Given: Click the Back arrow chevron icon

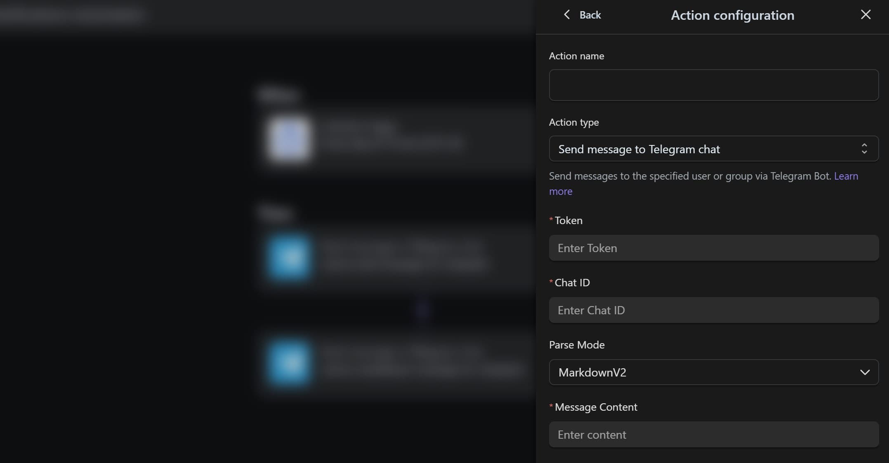Looking at the screenshot, I should click(x=566, y=14).
